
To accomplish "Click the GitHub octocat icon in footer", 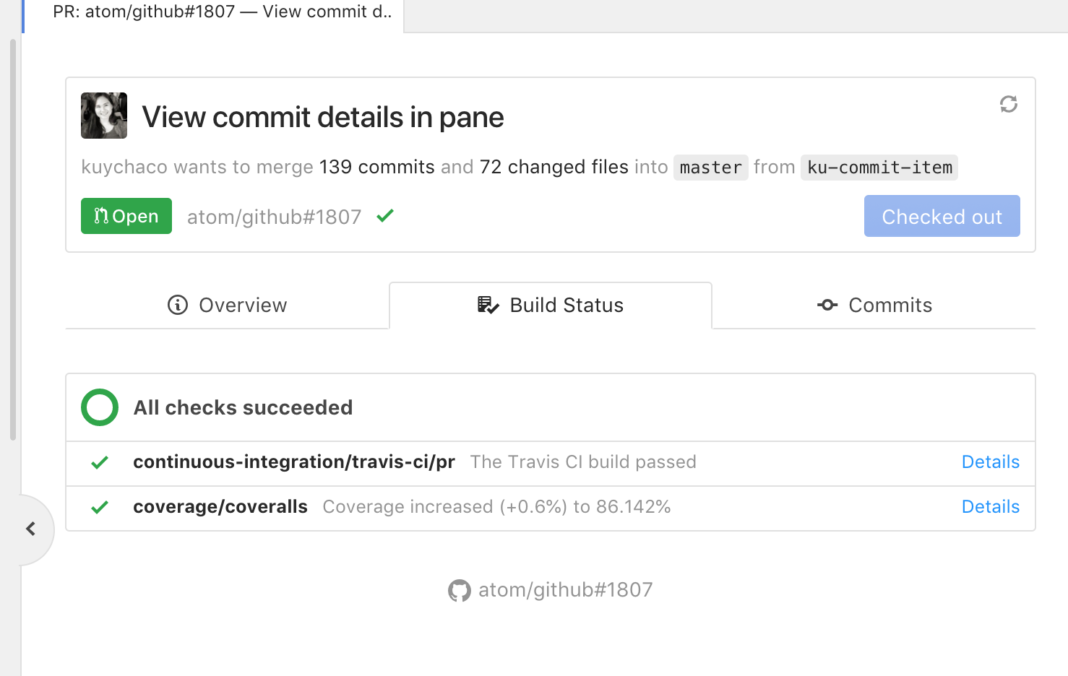I will pyautogui.click(x=459, y=591).
